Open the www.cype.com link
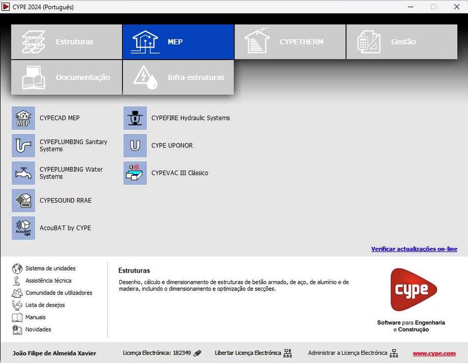 [434, 354]
